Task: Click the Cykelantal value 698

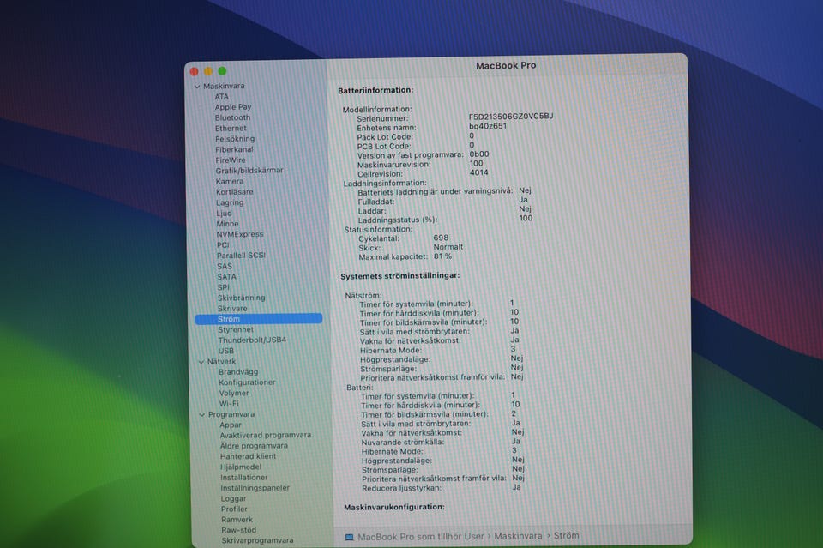Action: pyautogui.click(x=441, y=238)
